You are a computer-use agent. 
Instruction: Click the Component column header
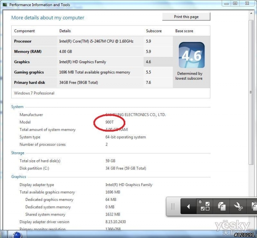tap(24, 31)
